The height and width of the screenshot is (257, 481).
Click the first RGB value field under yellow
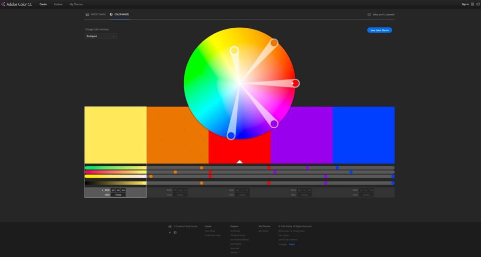point(113,190)
